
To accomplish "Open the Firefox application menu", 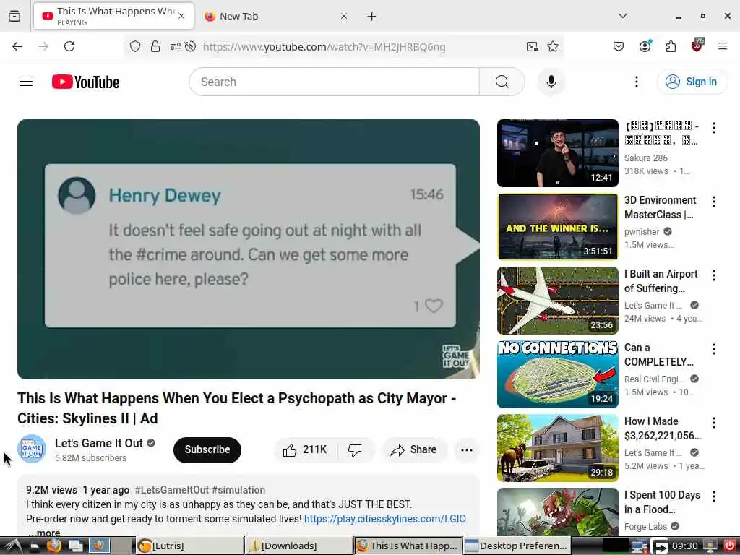I will 723,46.
